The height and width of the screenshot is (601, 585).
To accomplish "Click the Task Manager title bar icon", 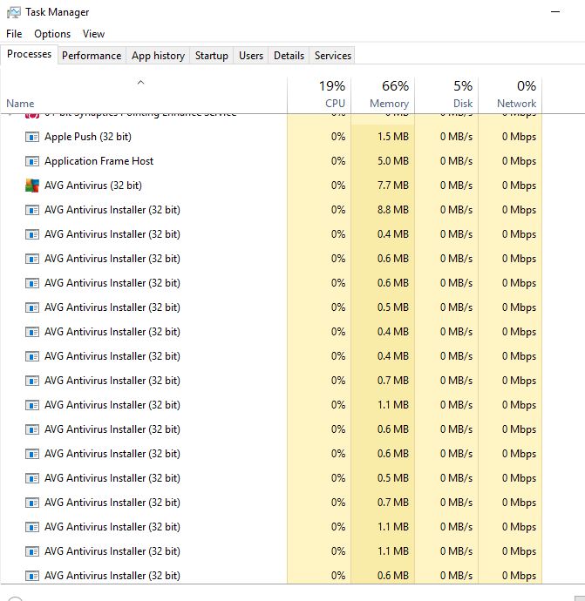I will click(x=13, y=12).
